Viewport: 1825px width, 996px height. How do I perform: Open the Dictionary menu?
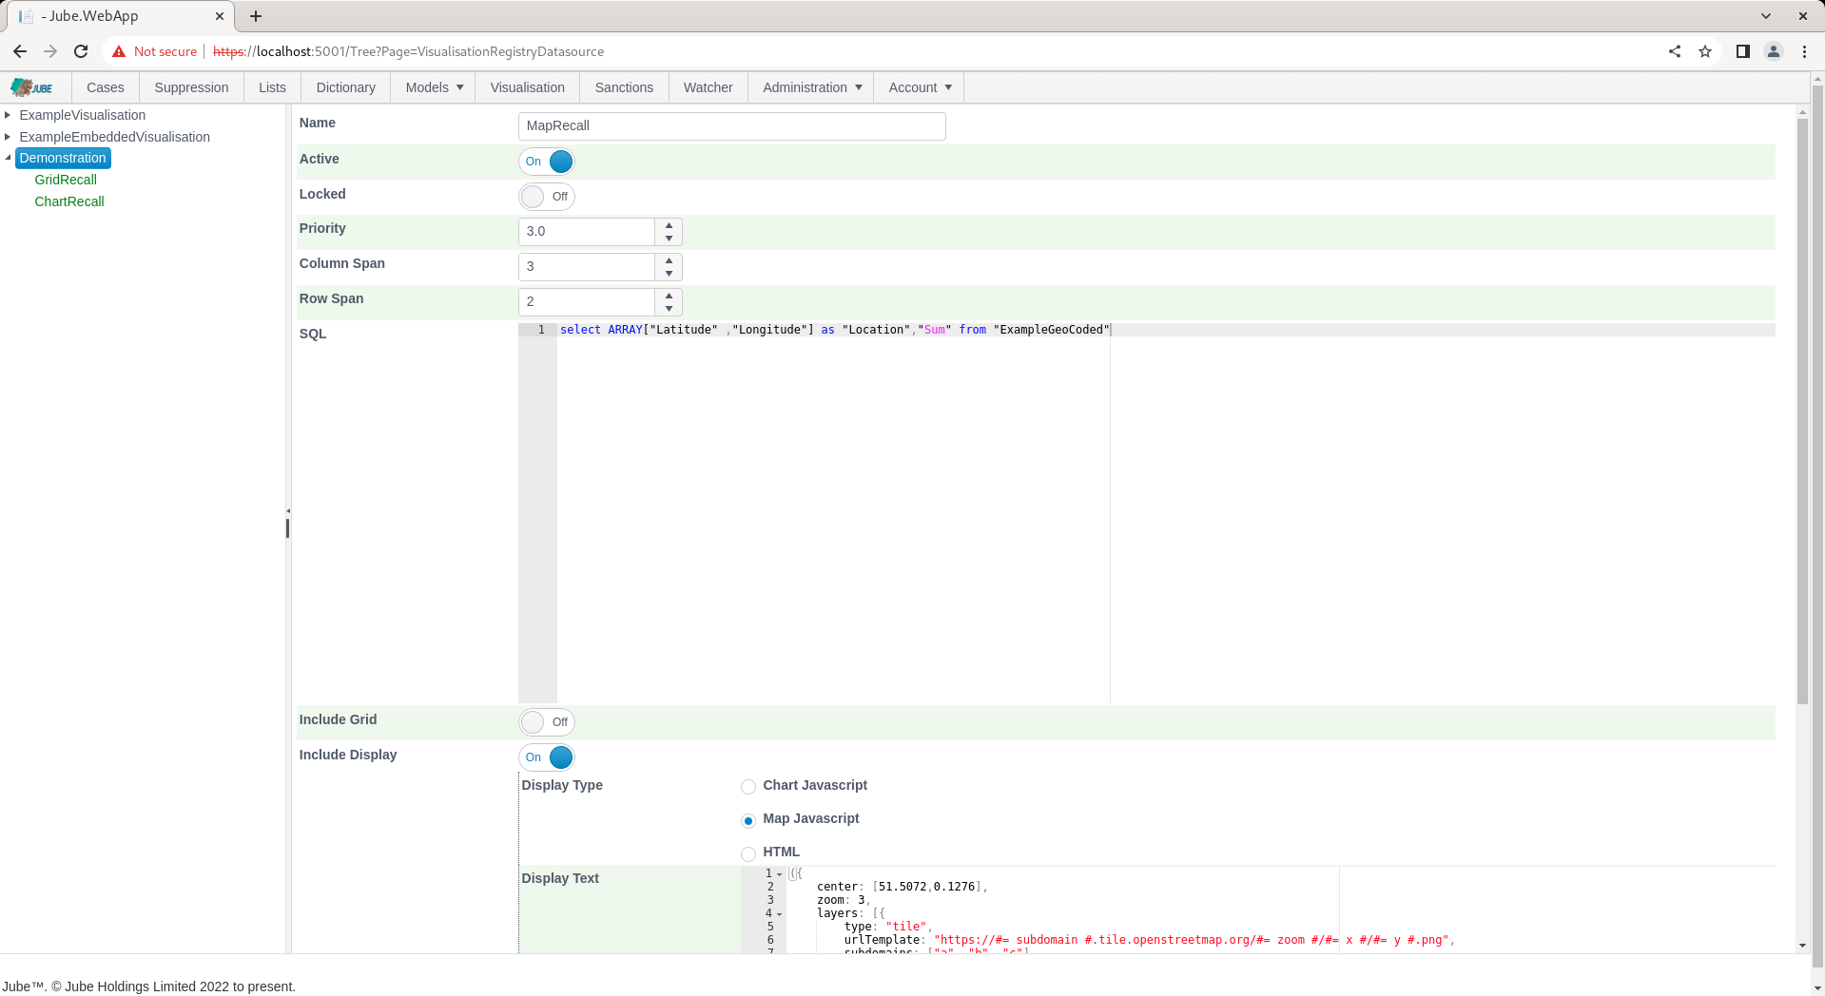point(345,87)
